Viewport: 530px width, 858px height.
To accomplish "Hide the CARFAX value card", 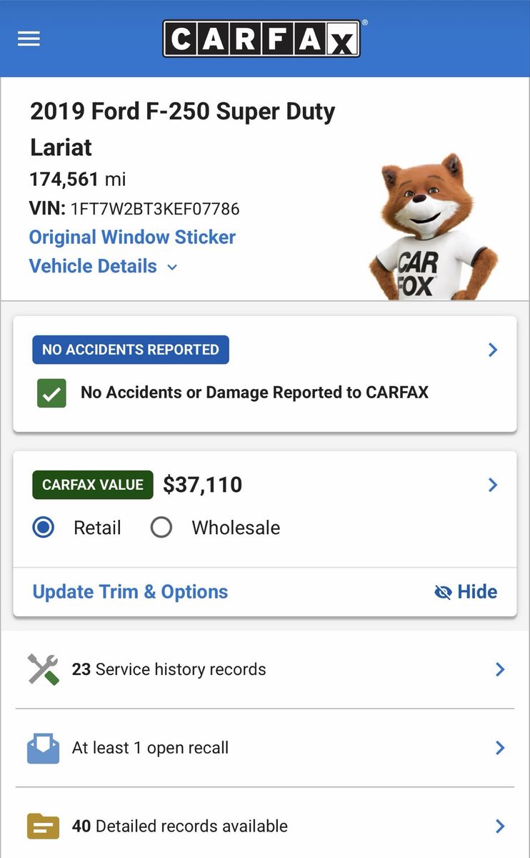I will 466,592.
